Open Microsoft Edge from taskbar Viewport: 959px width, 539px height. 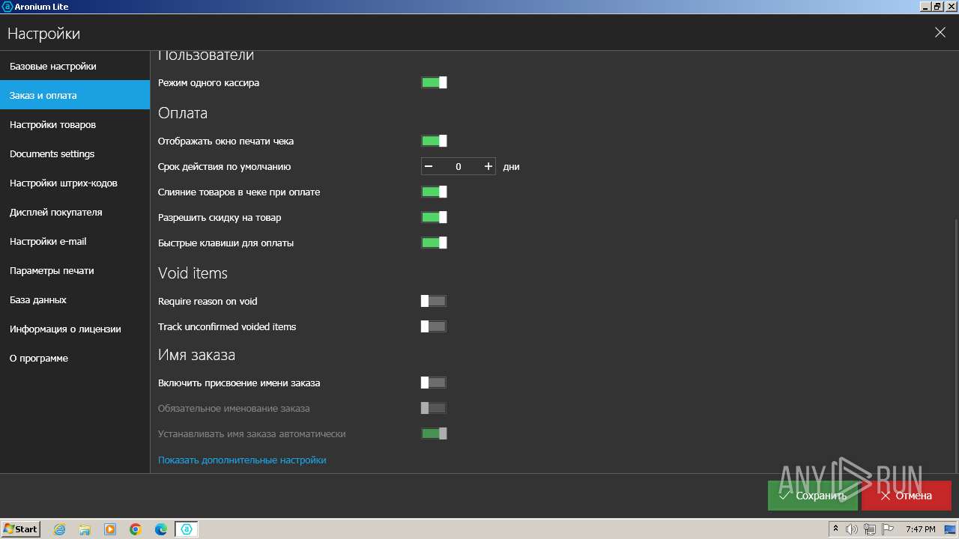coord(161,529)
